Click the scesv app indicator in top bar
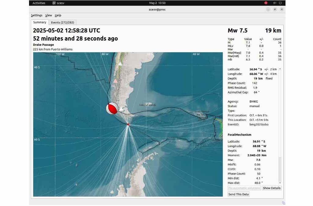The height and width of the screenshot is (206, 313). 58,3
